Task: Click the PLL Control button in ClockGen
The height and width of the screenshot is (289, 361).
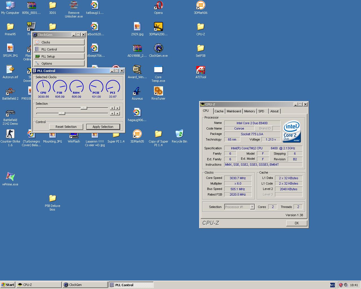Action: 59,49
